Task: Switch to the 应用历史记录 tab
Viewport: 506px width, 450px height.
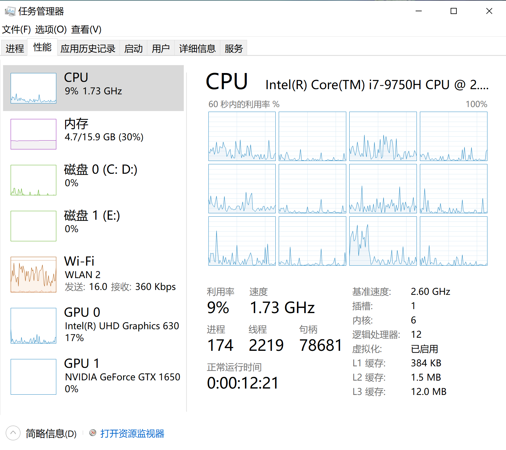Action: tap(88, 48)
